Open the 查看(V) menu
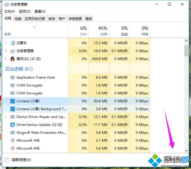This screenshot has height=169, width=191. click(x=40, y=12)
